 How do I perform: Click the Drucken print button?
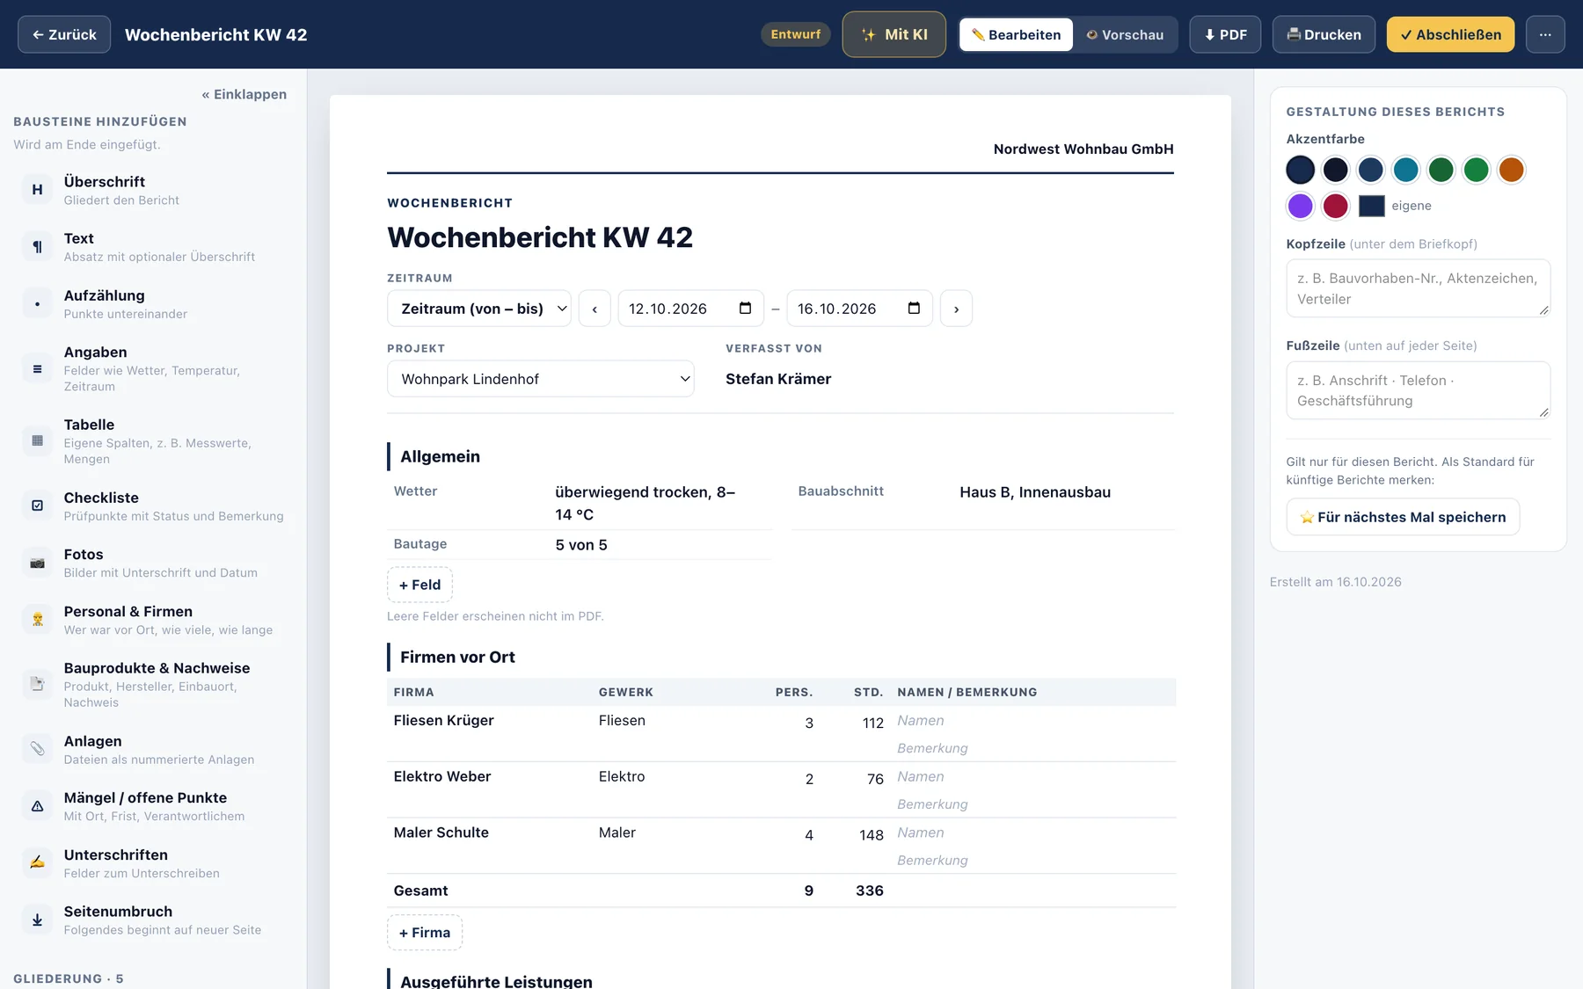pyautogui.click(x=1324, y=34)
